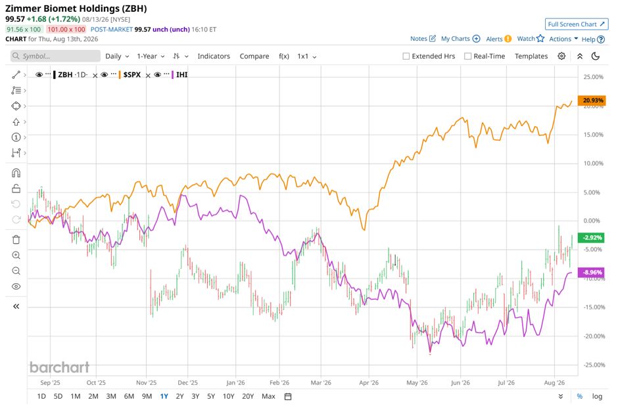The height and width of the screenshot is (406, 618).
Task: Open the Indicators menu
Action: pyautogui.click(x=214, y=56)
